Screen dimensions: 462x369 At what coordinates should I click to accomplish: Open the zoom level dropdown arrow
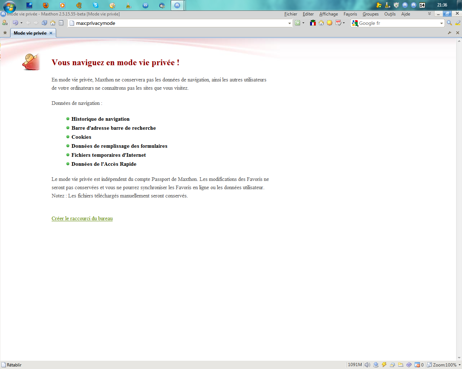[459, 365]
